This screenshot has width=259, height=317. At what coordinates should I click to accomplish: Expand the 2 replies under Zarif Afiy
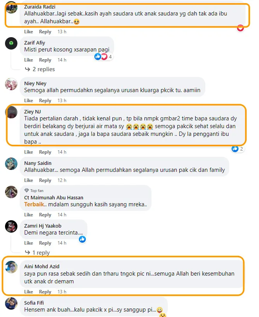pos(40,69)
